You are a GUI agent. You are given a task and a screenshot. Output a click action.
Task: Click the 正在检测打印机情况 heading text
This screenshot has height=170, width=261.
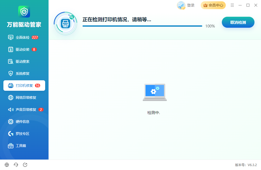117,20
